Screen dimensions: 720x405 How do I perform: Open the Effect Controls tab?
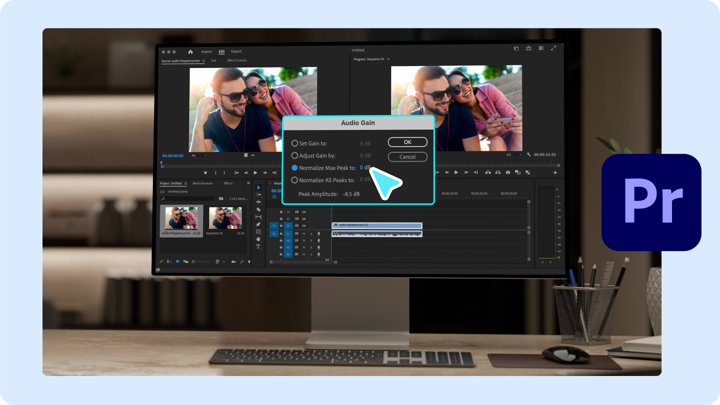237,61
